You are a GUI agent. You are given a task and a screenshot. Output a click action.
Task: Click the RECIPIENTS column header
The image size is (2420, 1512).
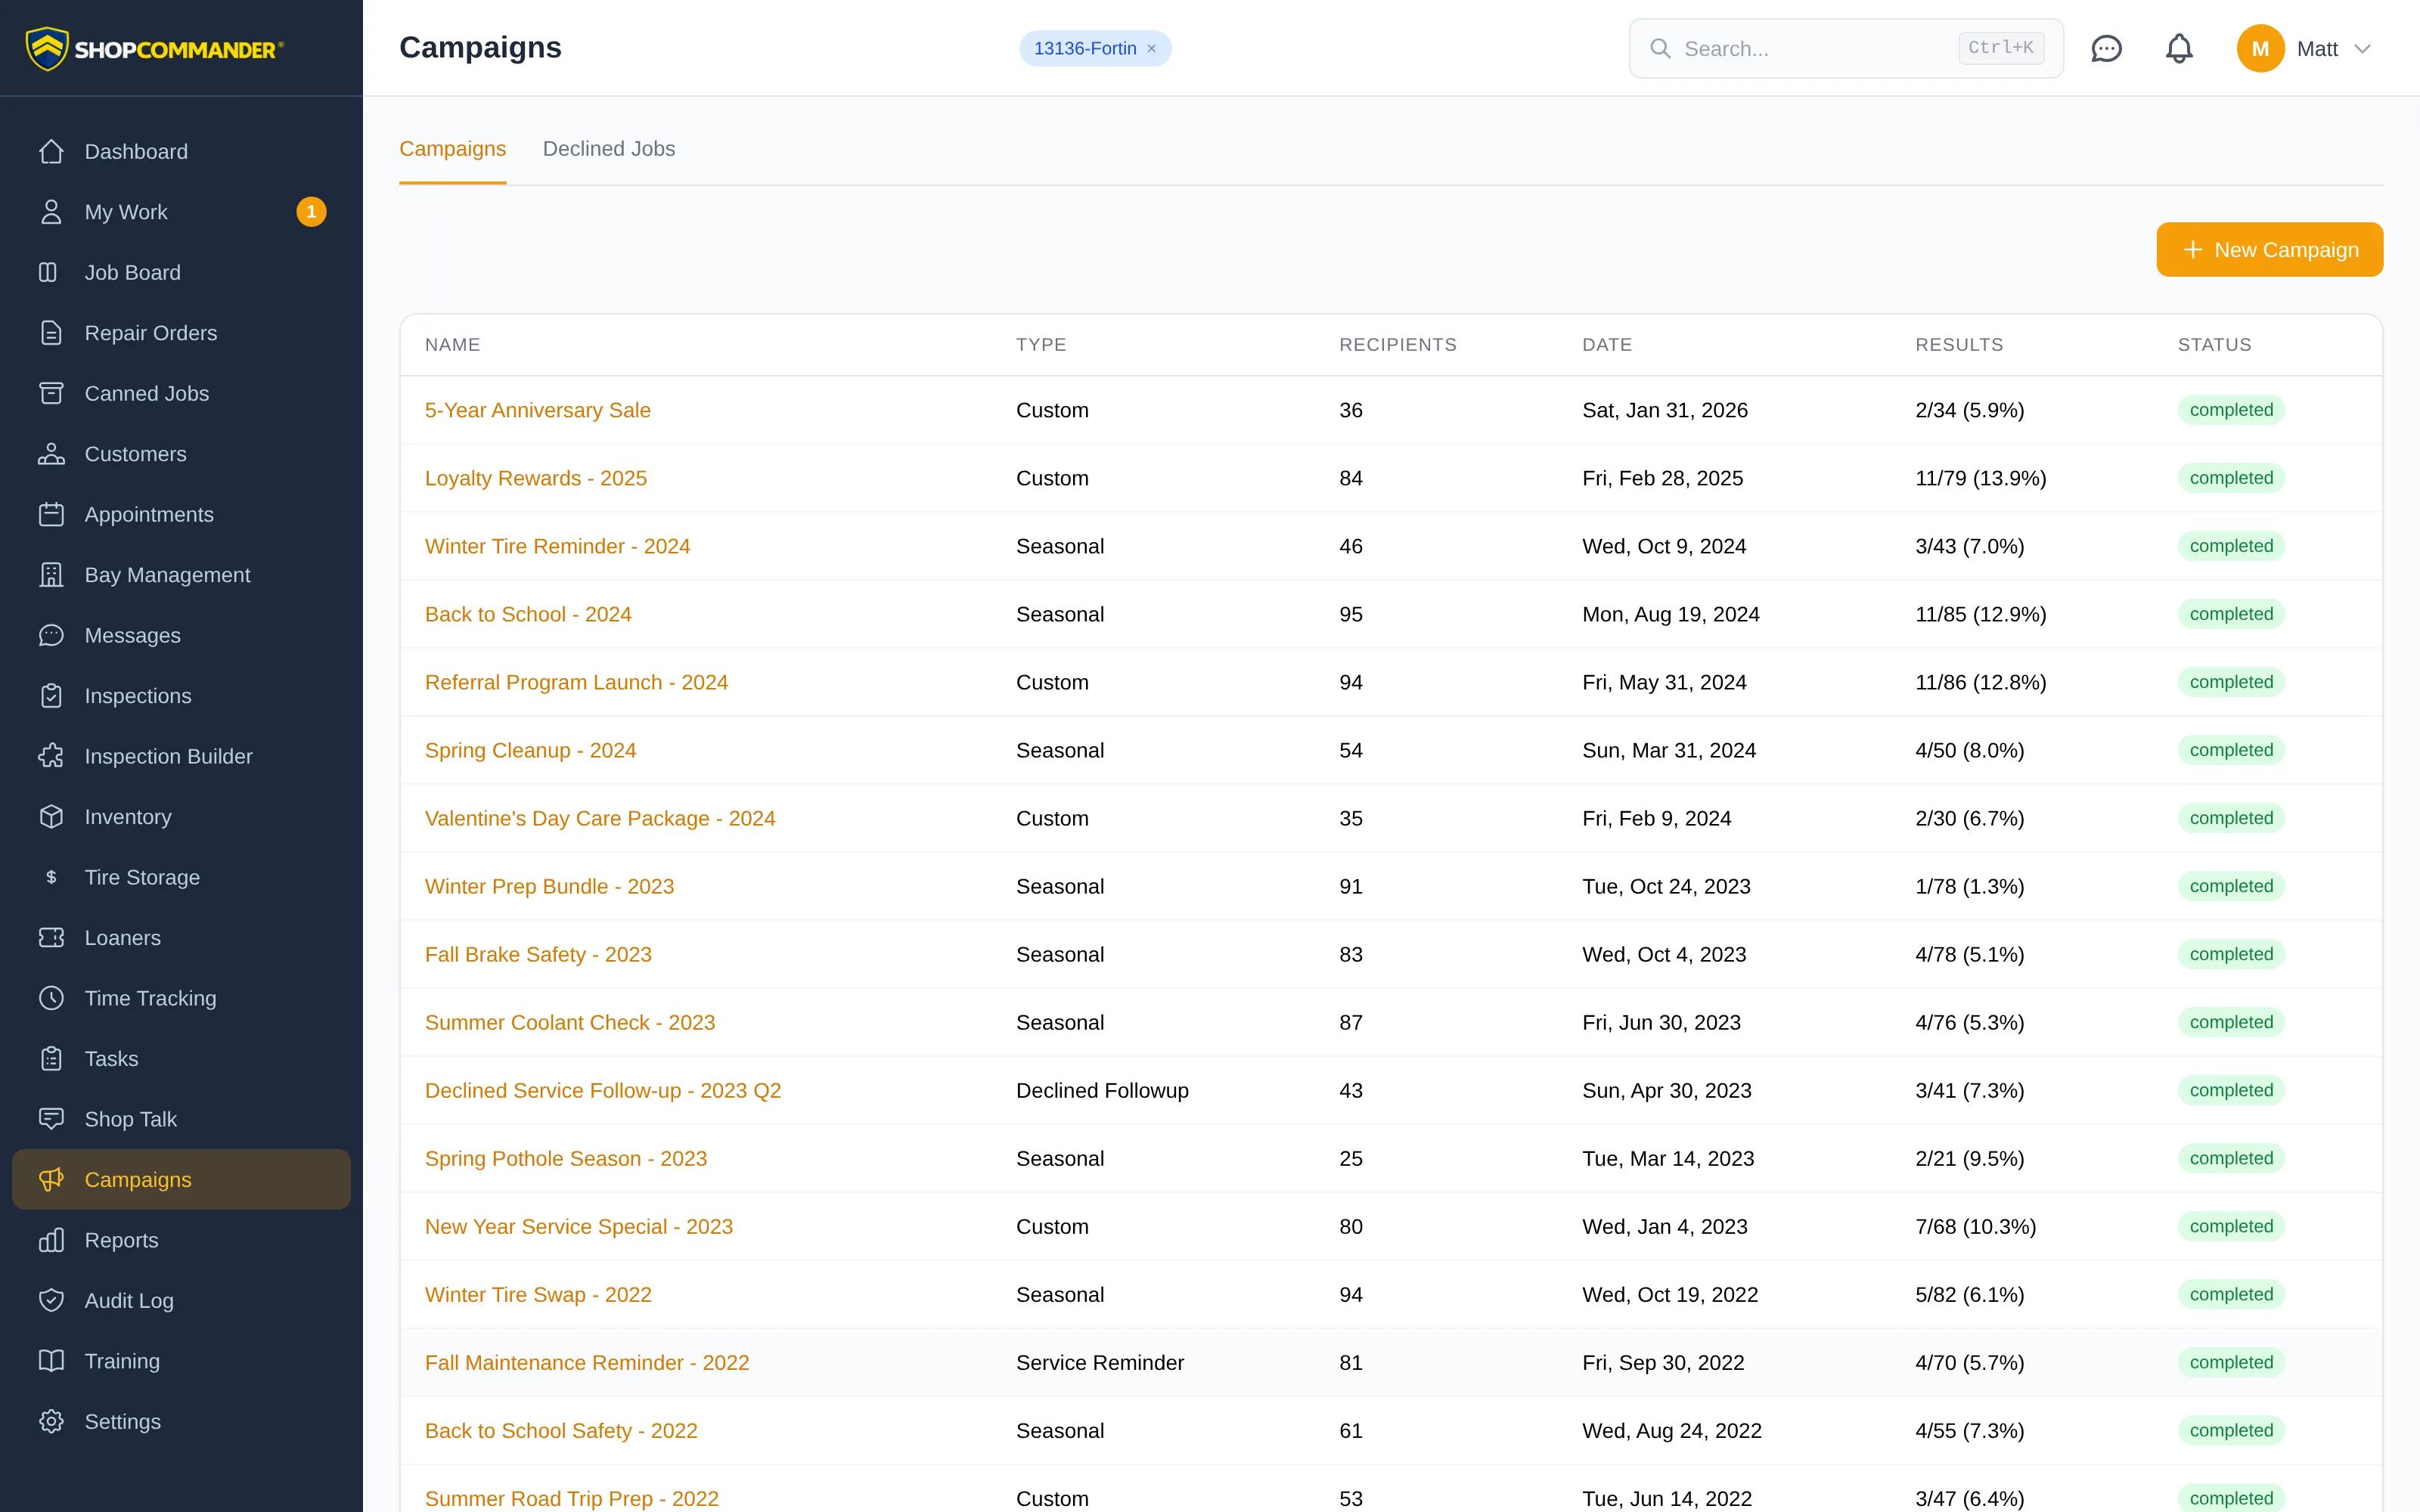1397,344
